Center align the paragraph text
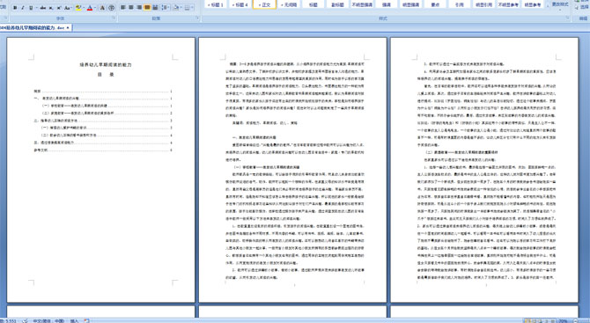Viewport: 590px width, 323px height. (x=131, y=7)
